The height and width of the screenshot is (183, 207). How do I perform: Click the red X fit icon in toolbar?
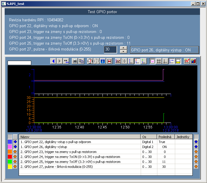click(109, 61)
